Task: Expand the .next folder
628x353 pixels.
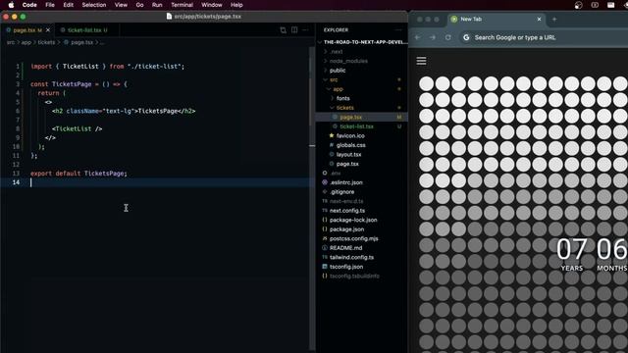Action: (362, 52)
